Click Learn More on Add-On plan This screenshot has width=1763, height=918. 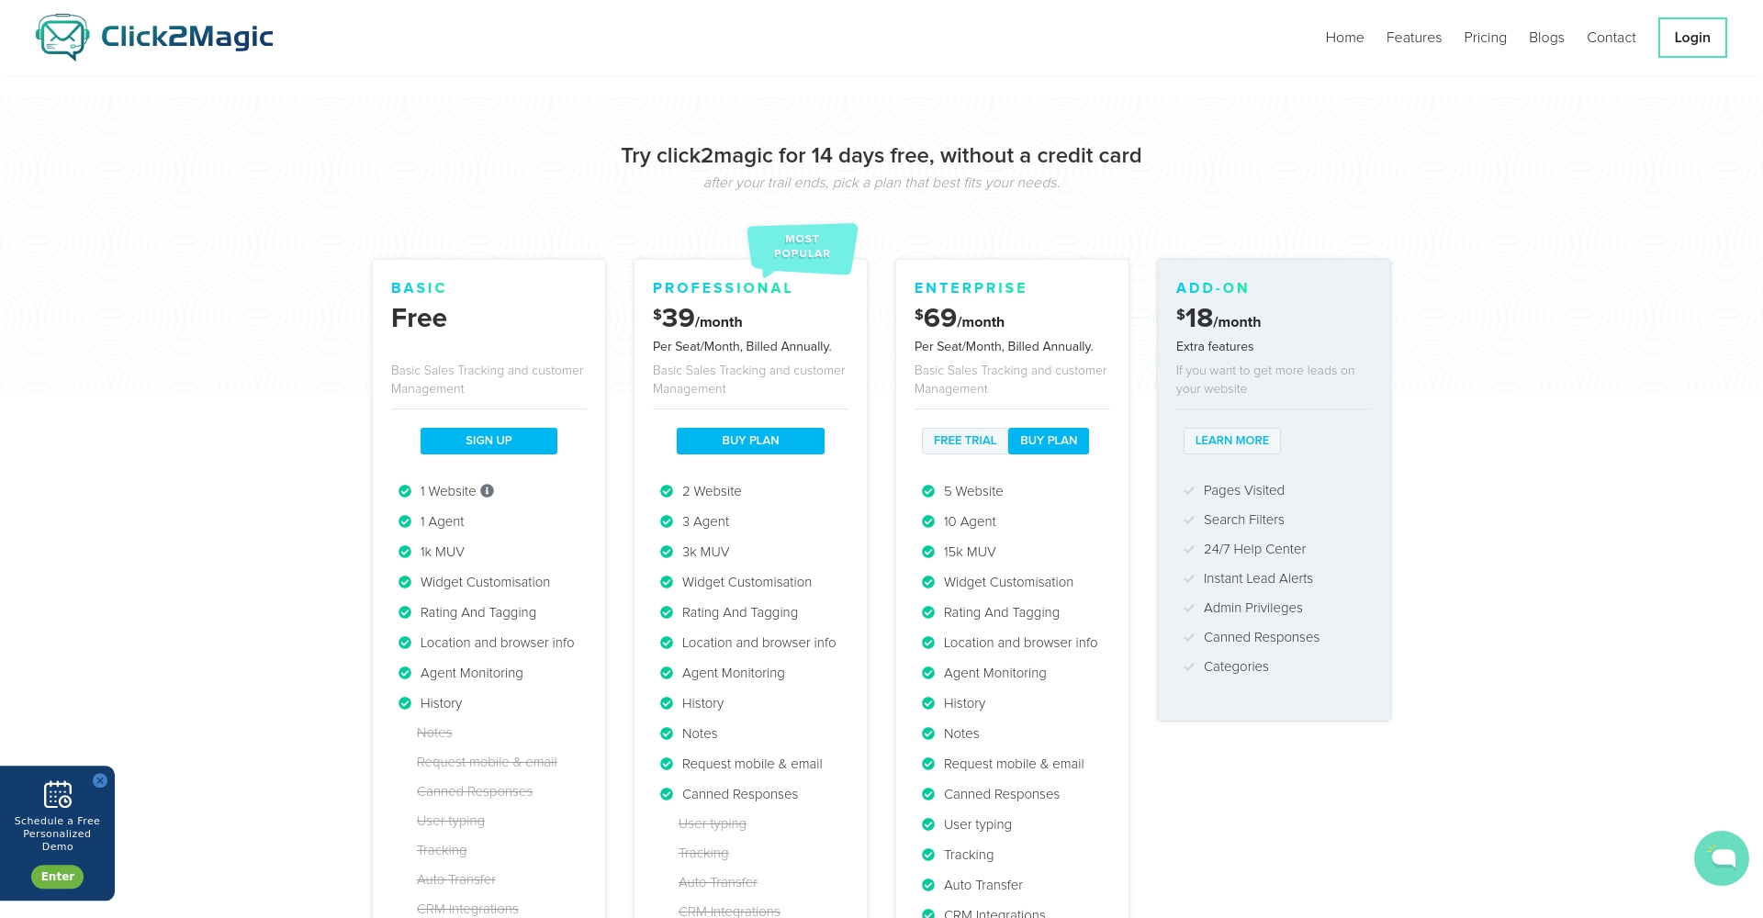tap(1231, 441)
